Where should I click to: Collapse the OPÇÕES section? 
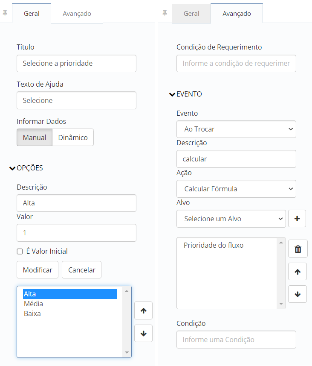26,168
